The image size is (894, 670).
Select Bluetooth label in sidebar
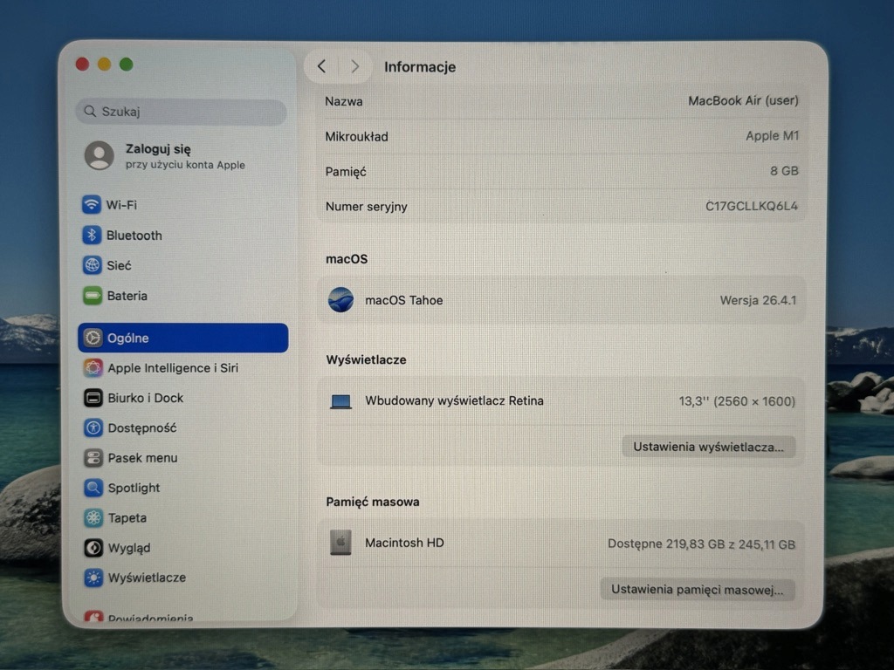(134, 236)
